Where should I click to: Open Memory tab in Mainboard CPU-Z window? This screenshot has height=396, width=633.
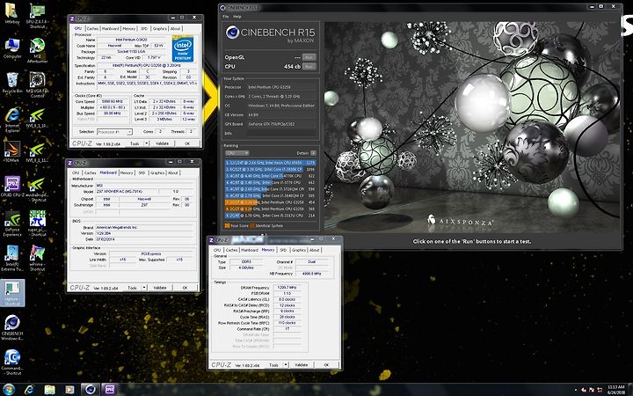(127, 173)
